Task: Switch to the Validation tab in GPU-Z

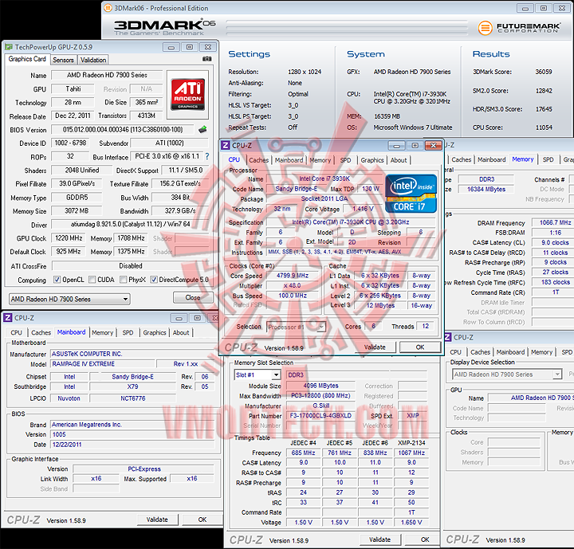Action: pos(93,60)
